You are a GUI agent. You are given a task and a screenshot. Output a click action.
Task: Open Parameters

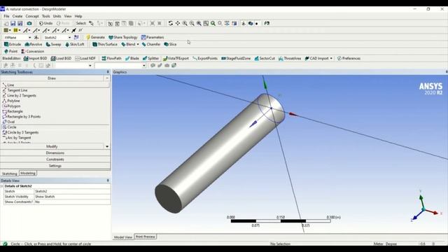[x=153, y=37]
